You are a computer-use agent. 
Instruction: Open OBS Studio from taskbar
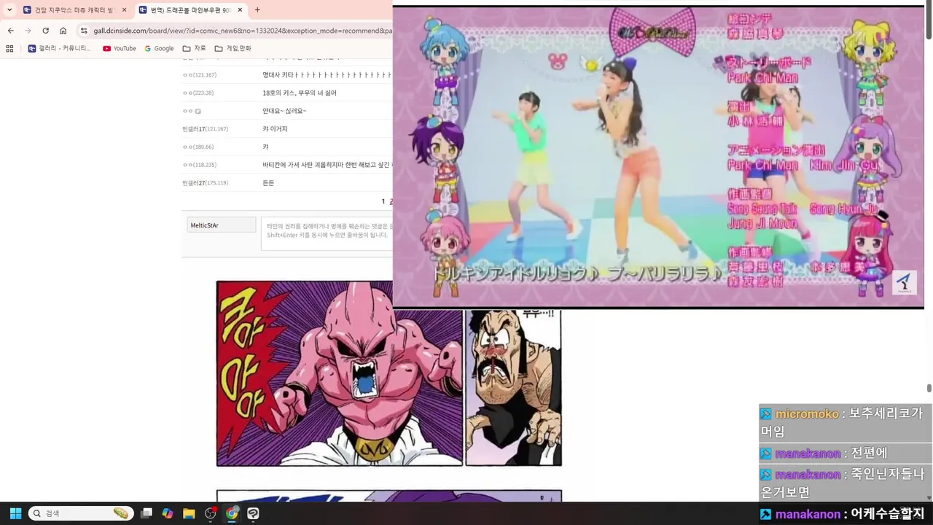(211, 513)
